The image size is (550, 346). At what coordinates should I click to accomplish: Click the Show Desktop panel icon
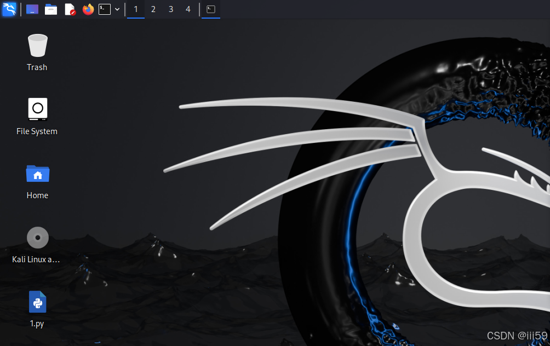[x=32, y=9]
